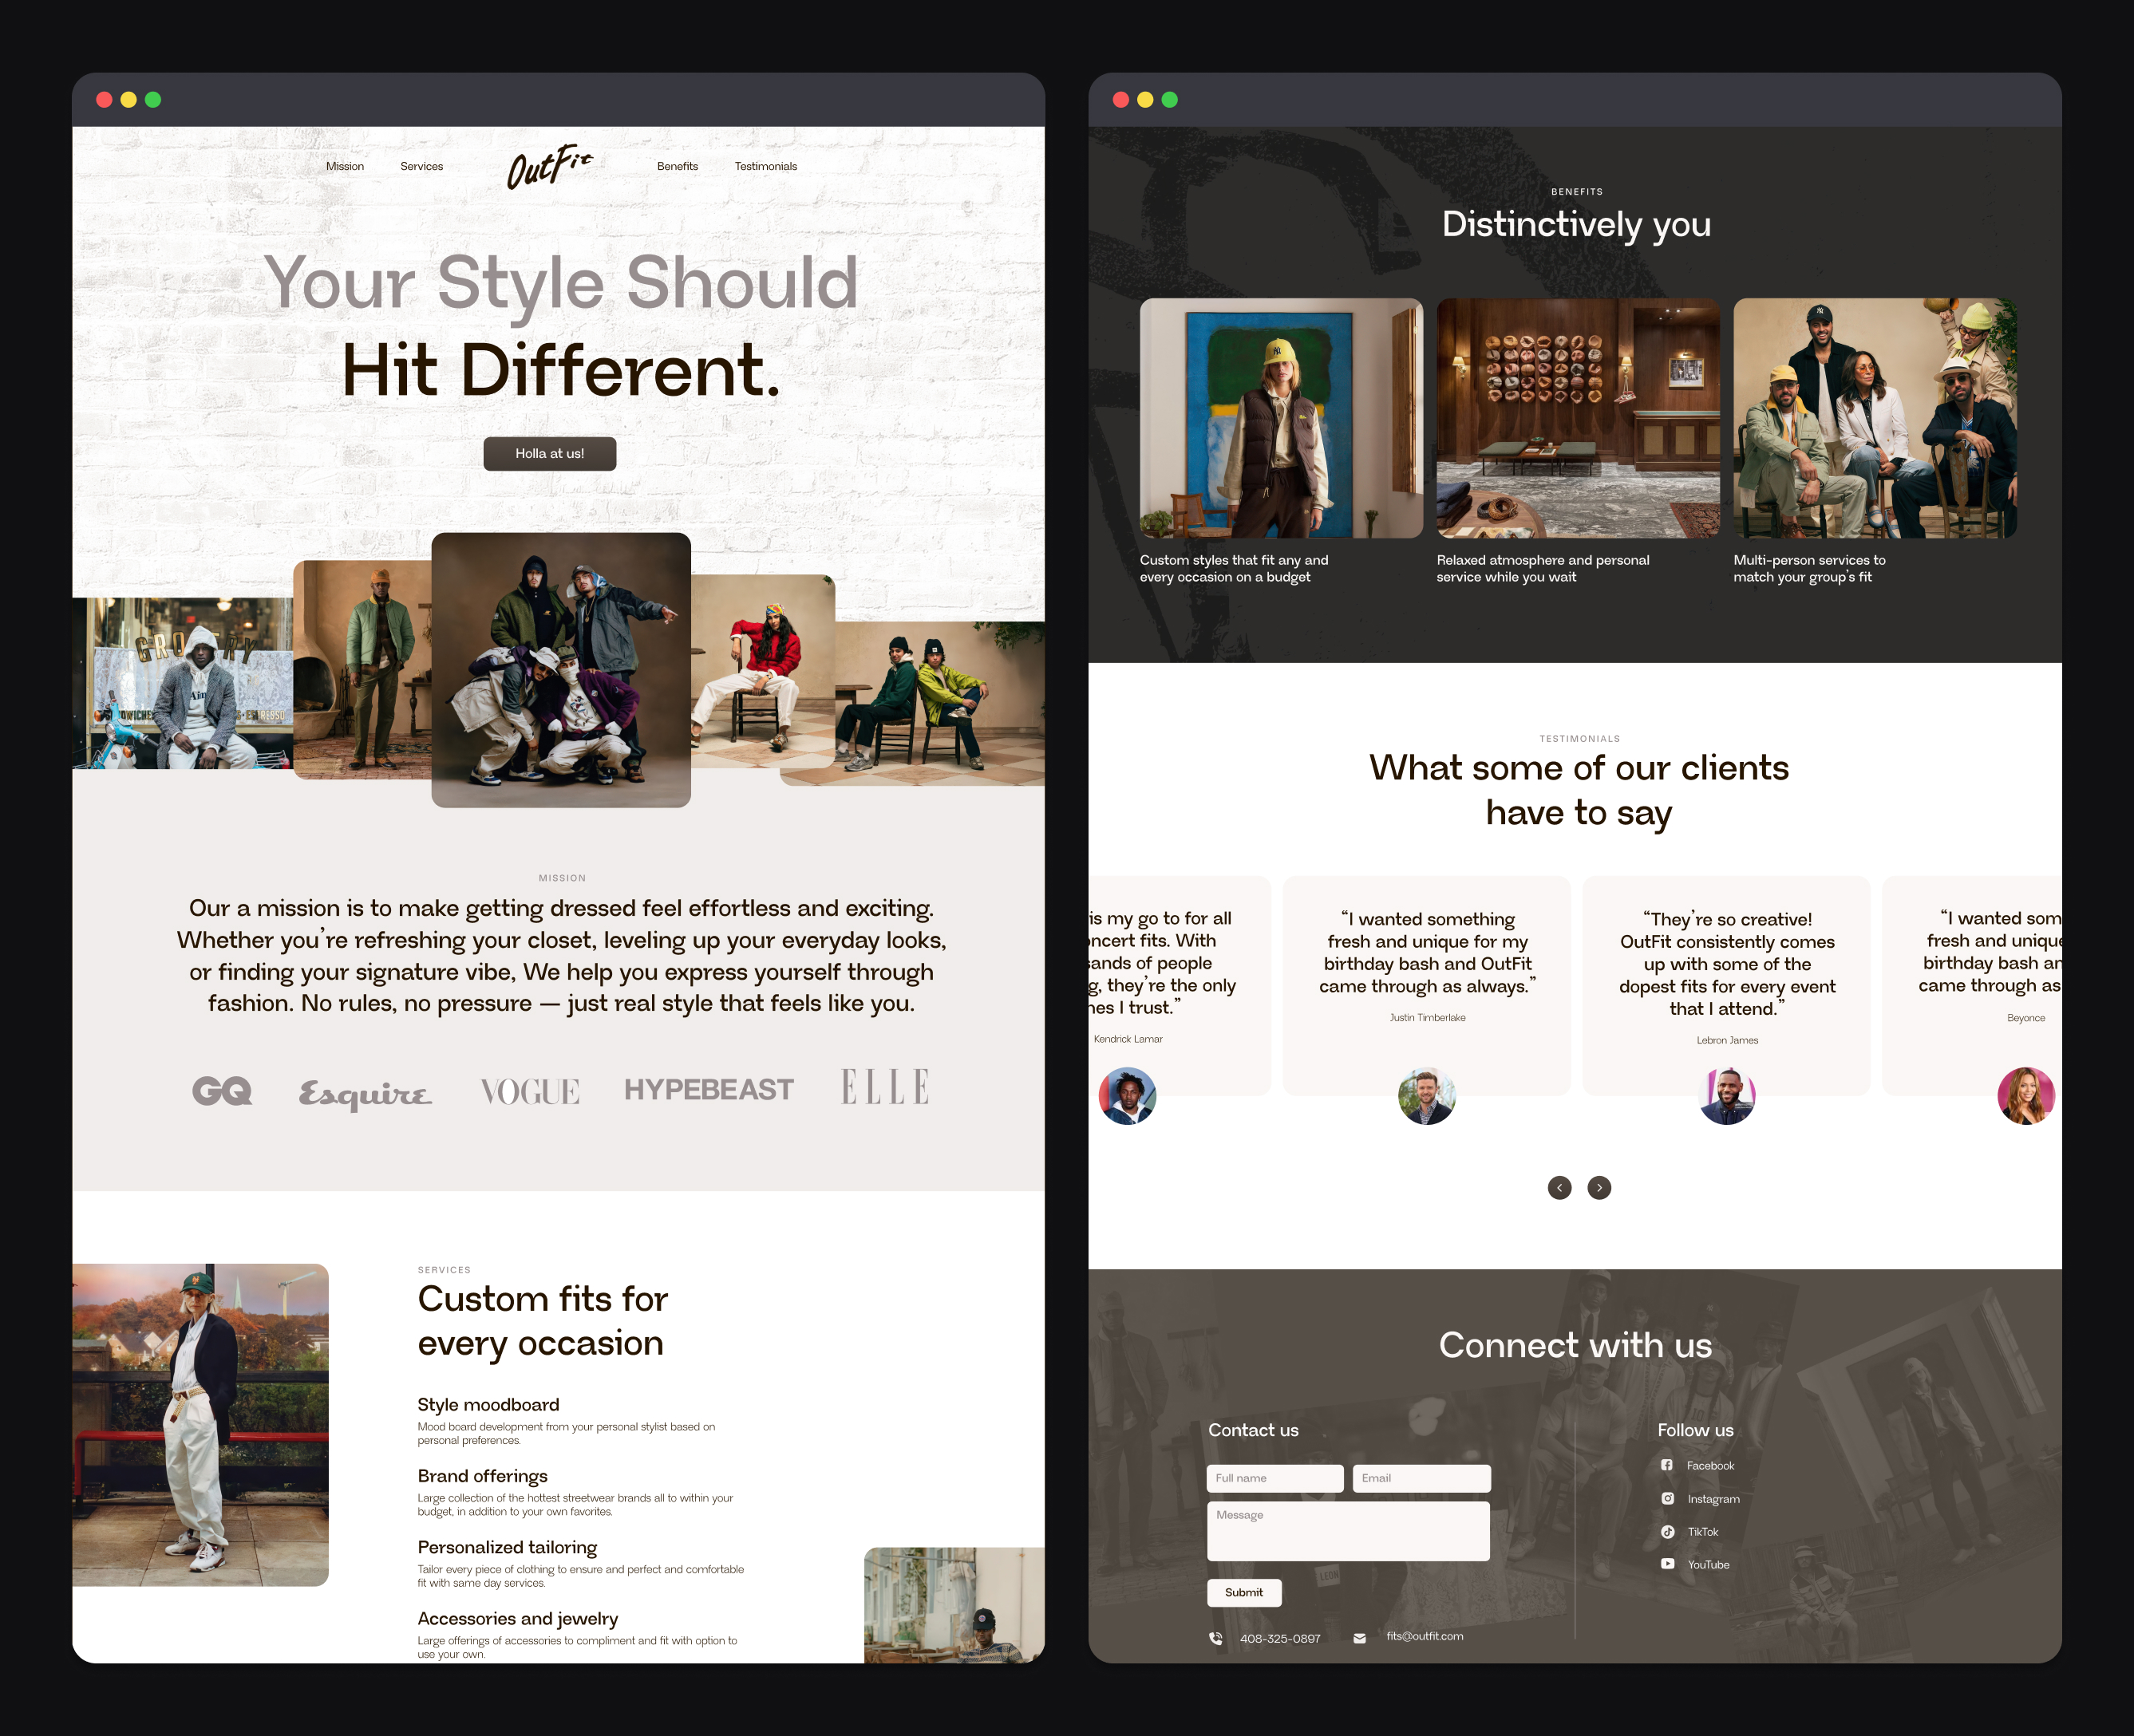Go to the Benefits section via the navbar

tap(678, 166)
